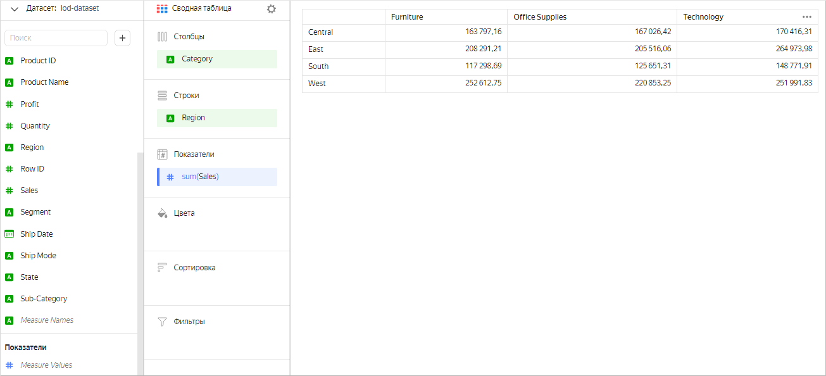826x376 pixels.
Task: Click the Measure Values field
Action: 46,365
